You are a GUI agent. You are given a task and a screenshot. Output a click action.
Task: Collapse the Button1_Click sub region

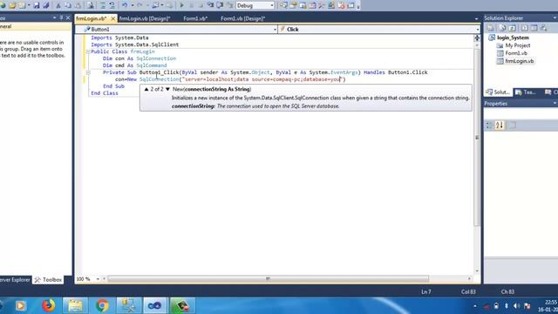[x=88, y=72]
